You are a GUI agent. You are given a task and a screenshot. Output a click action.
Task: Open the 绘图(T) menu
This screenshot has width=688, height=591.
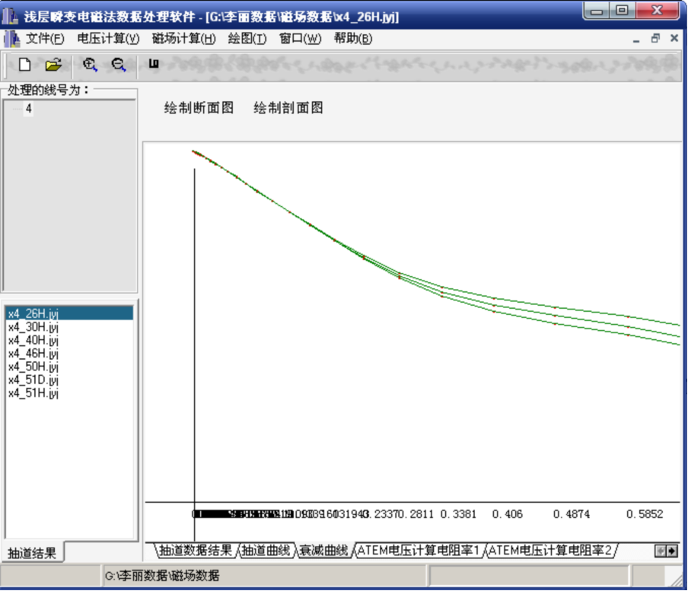pos(247,39)
